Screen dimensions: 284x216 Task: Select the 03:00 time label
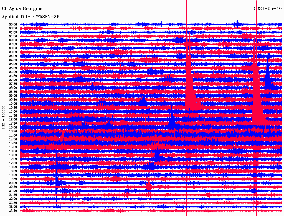coord(13,48)
